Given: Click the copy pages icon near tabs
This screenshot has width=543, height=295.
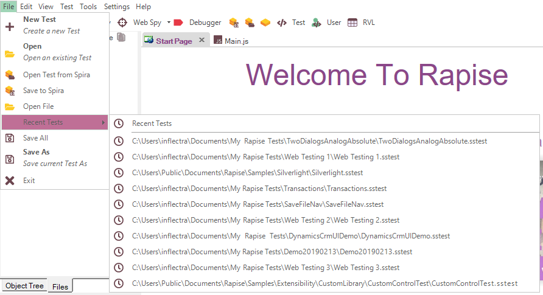Looking at the screenshot, I should 121,37.
